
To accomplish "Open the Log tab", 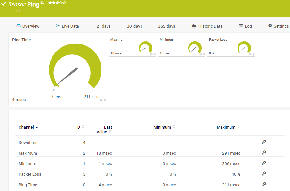I will tap(245, 26).
